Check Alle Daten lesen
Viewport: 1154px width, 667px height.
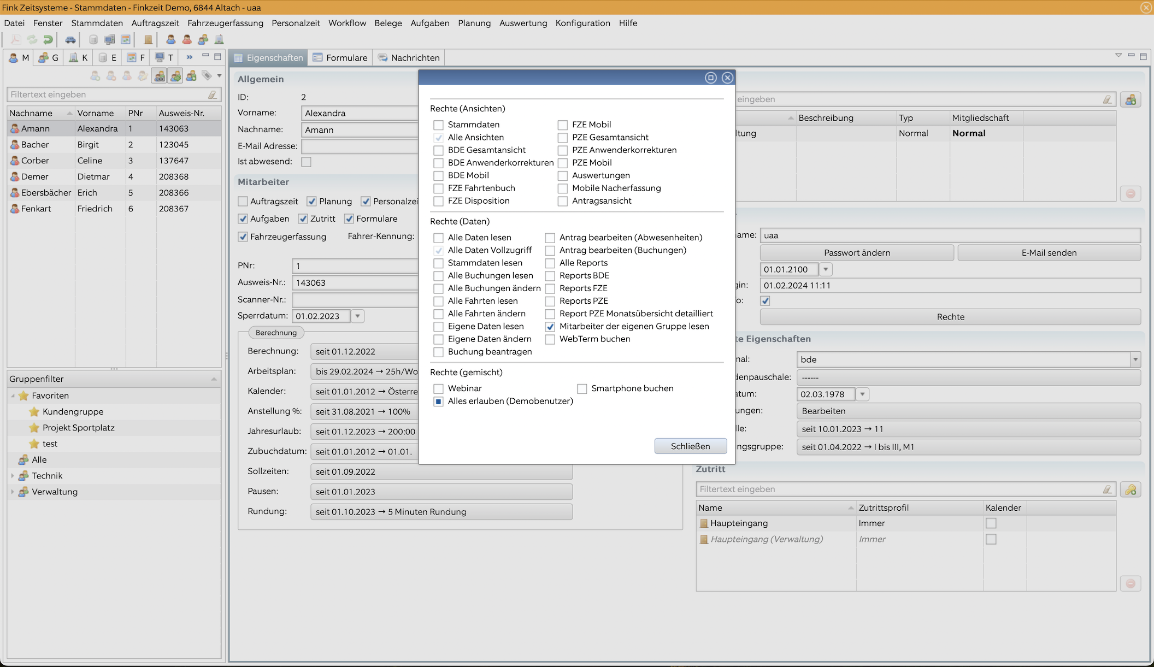438,238
